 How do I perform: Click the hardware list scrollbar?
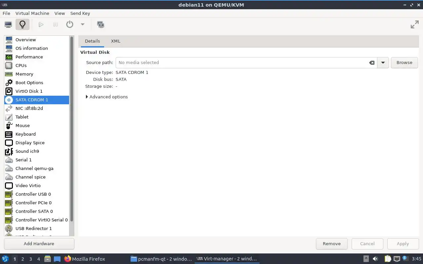72,129
